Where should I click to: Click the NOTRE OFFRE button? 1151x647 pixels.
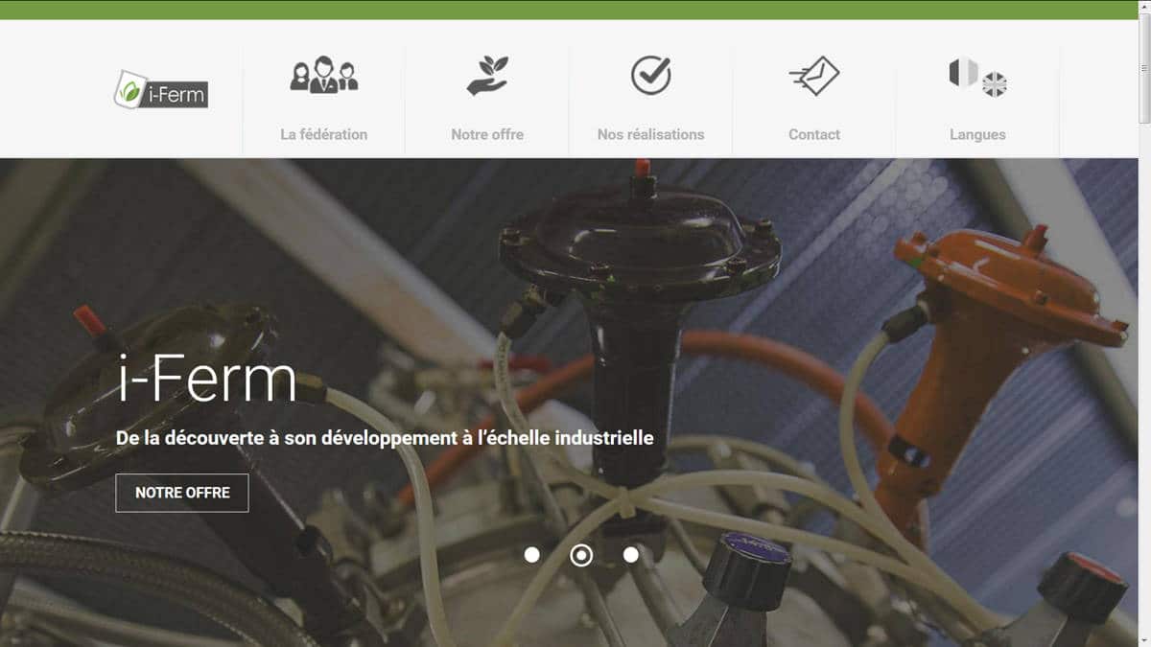coord(182,493)
